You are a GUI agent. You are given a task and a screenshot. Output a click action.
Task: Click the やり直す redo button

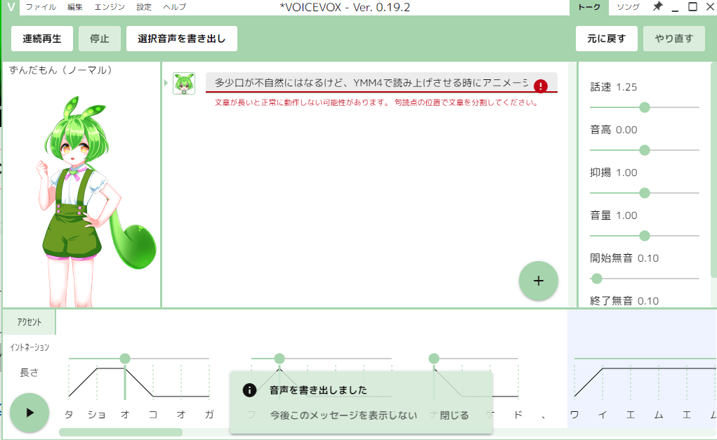[673, 39]
